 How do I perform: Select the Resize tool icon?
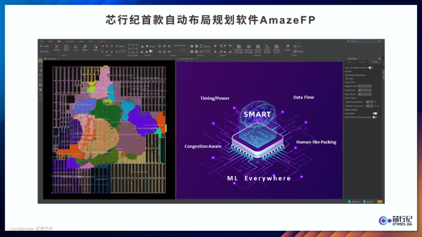tap(66, 47)
